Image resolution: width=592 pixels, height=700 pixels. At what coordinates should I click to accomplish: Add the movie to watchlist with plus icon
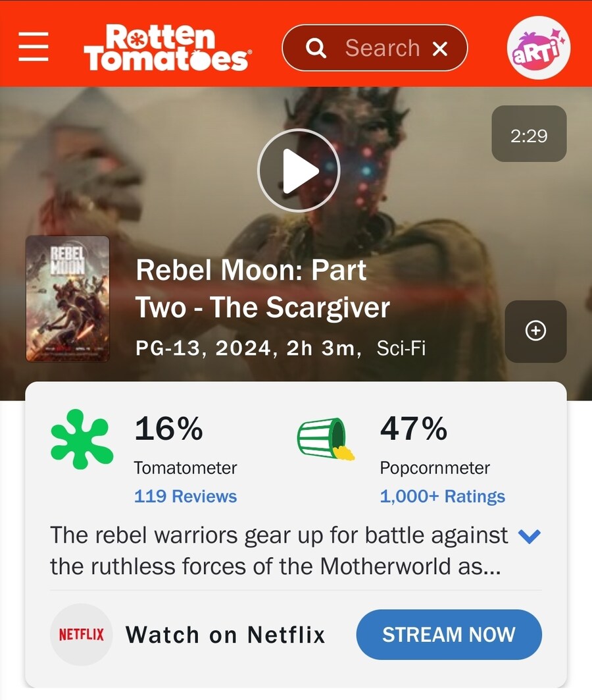(x=535, y=331)
